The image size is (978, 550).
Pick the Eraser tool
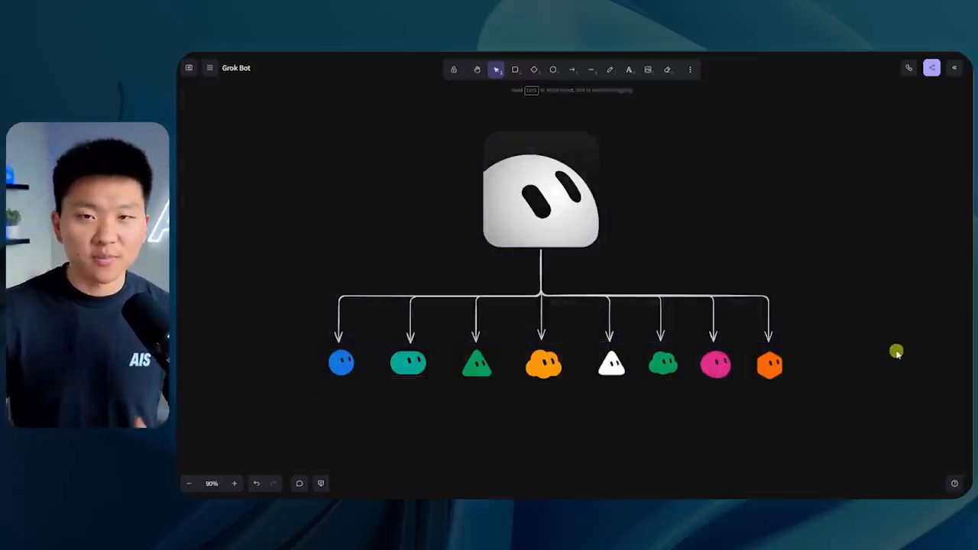tap(667, 70)
